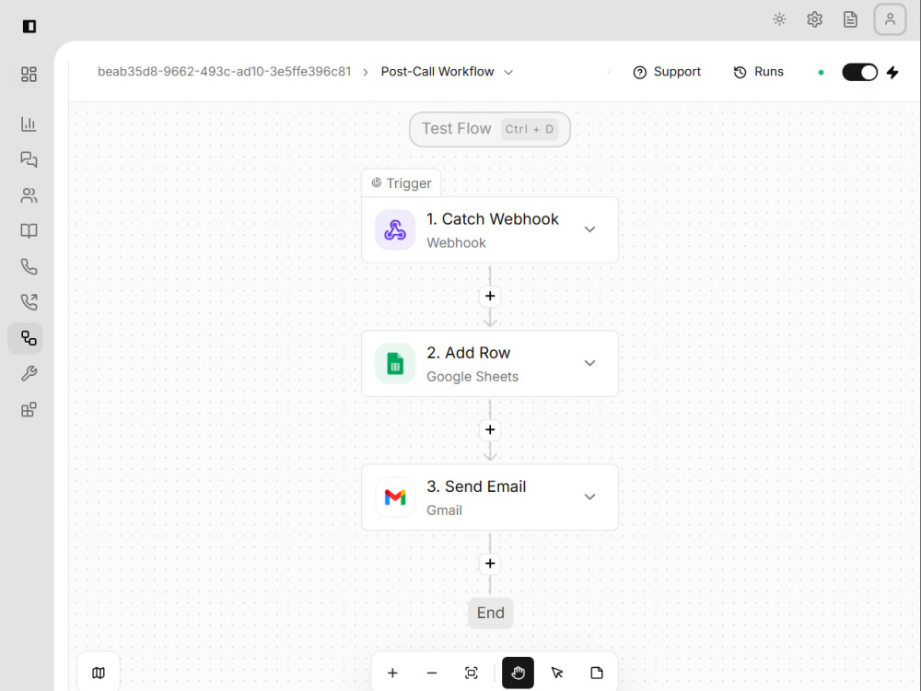921x691 pixels.
Task: Toggle the minimap icon
Action: tap(99, 673)
